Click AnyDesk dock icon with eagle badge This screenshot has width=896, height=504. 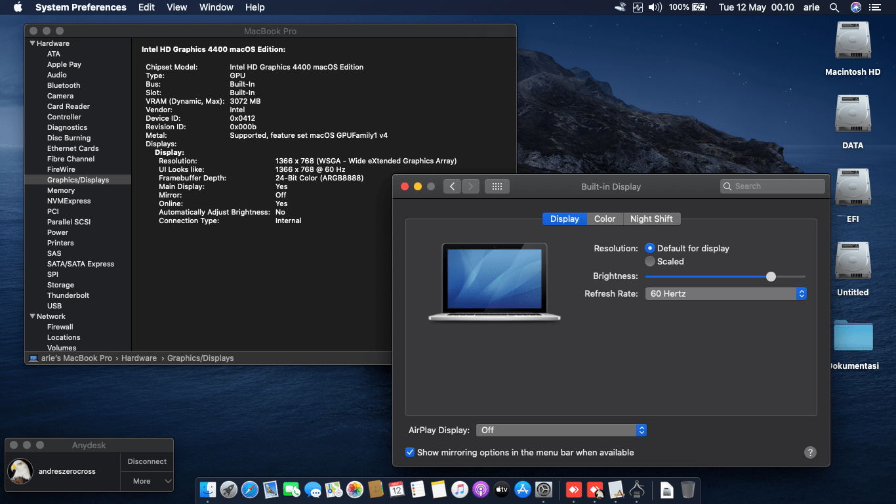(595, 490)
